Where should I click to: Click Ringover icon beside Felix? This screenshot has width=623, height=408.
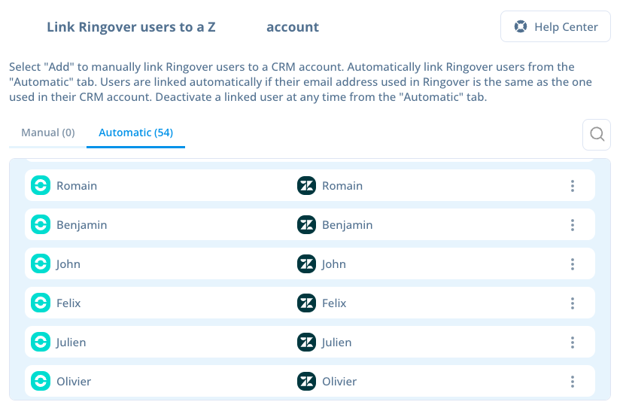(x=41, y=303)
